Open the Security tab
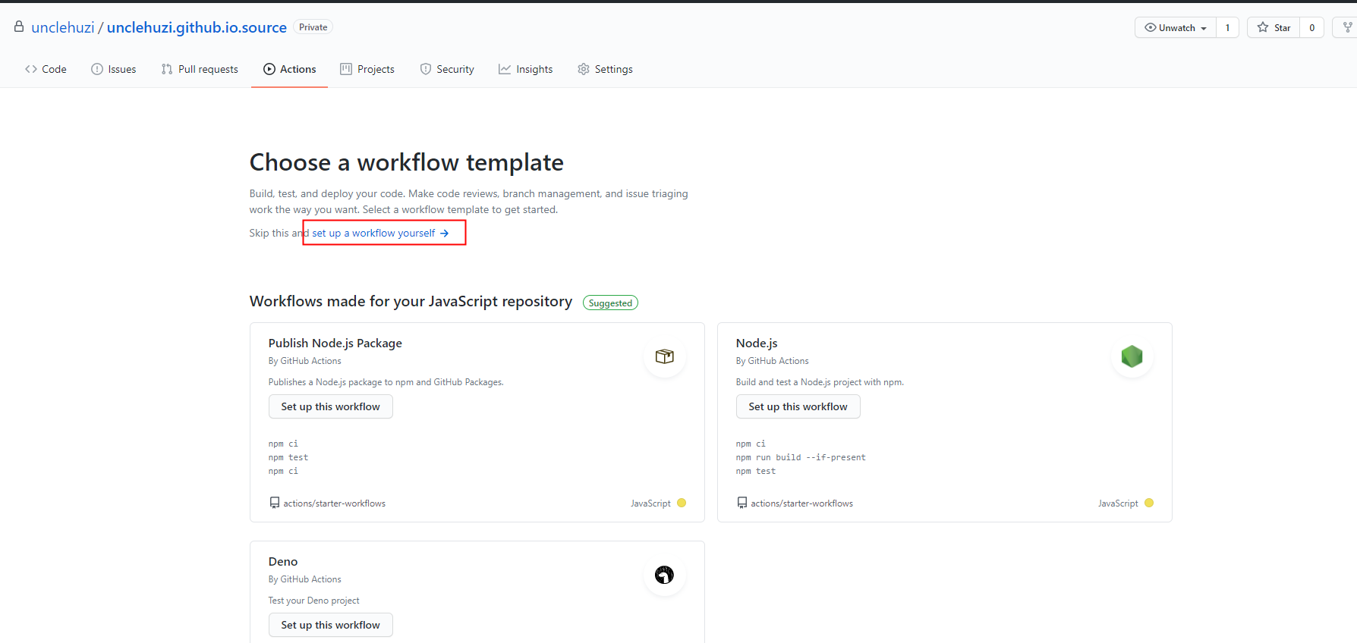The width and height of the screenshot is (1357, 643). pyautogui.click(x=447, y=69)
